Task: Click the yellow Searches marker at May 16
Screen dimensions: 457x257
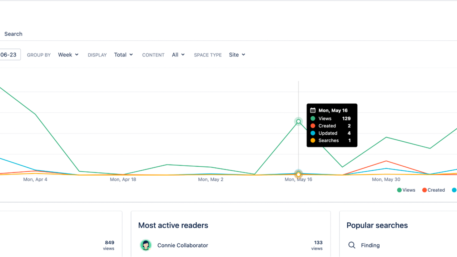Action: [298, 175]
